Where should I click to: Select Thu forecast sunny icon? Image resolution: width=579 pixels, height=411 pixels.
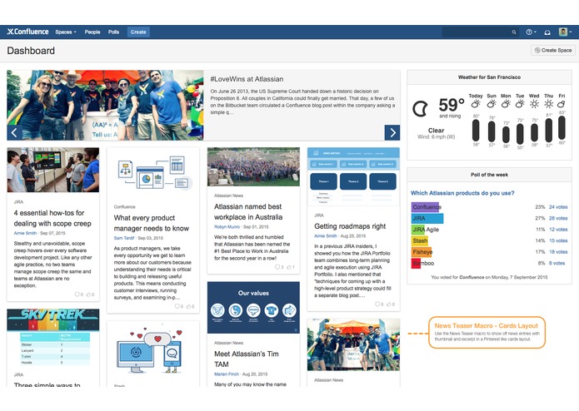(549, 104)
